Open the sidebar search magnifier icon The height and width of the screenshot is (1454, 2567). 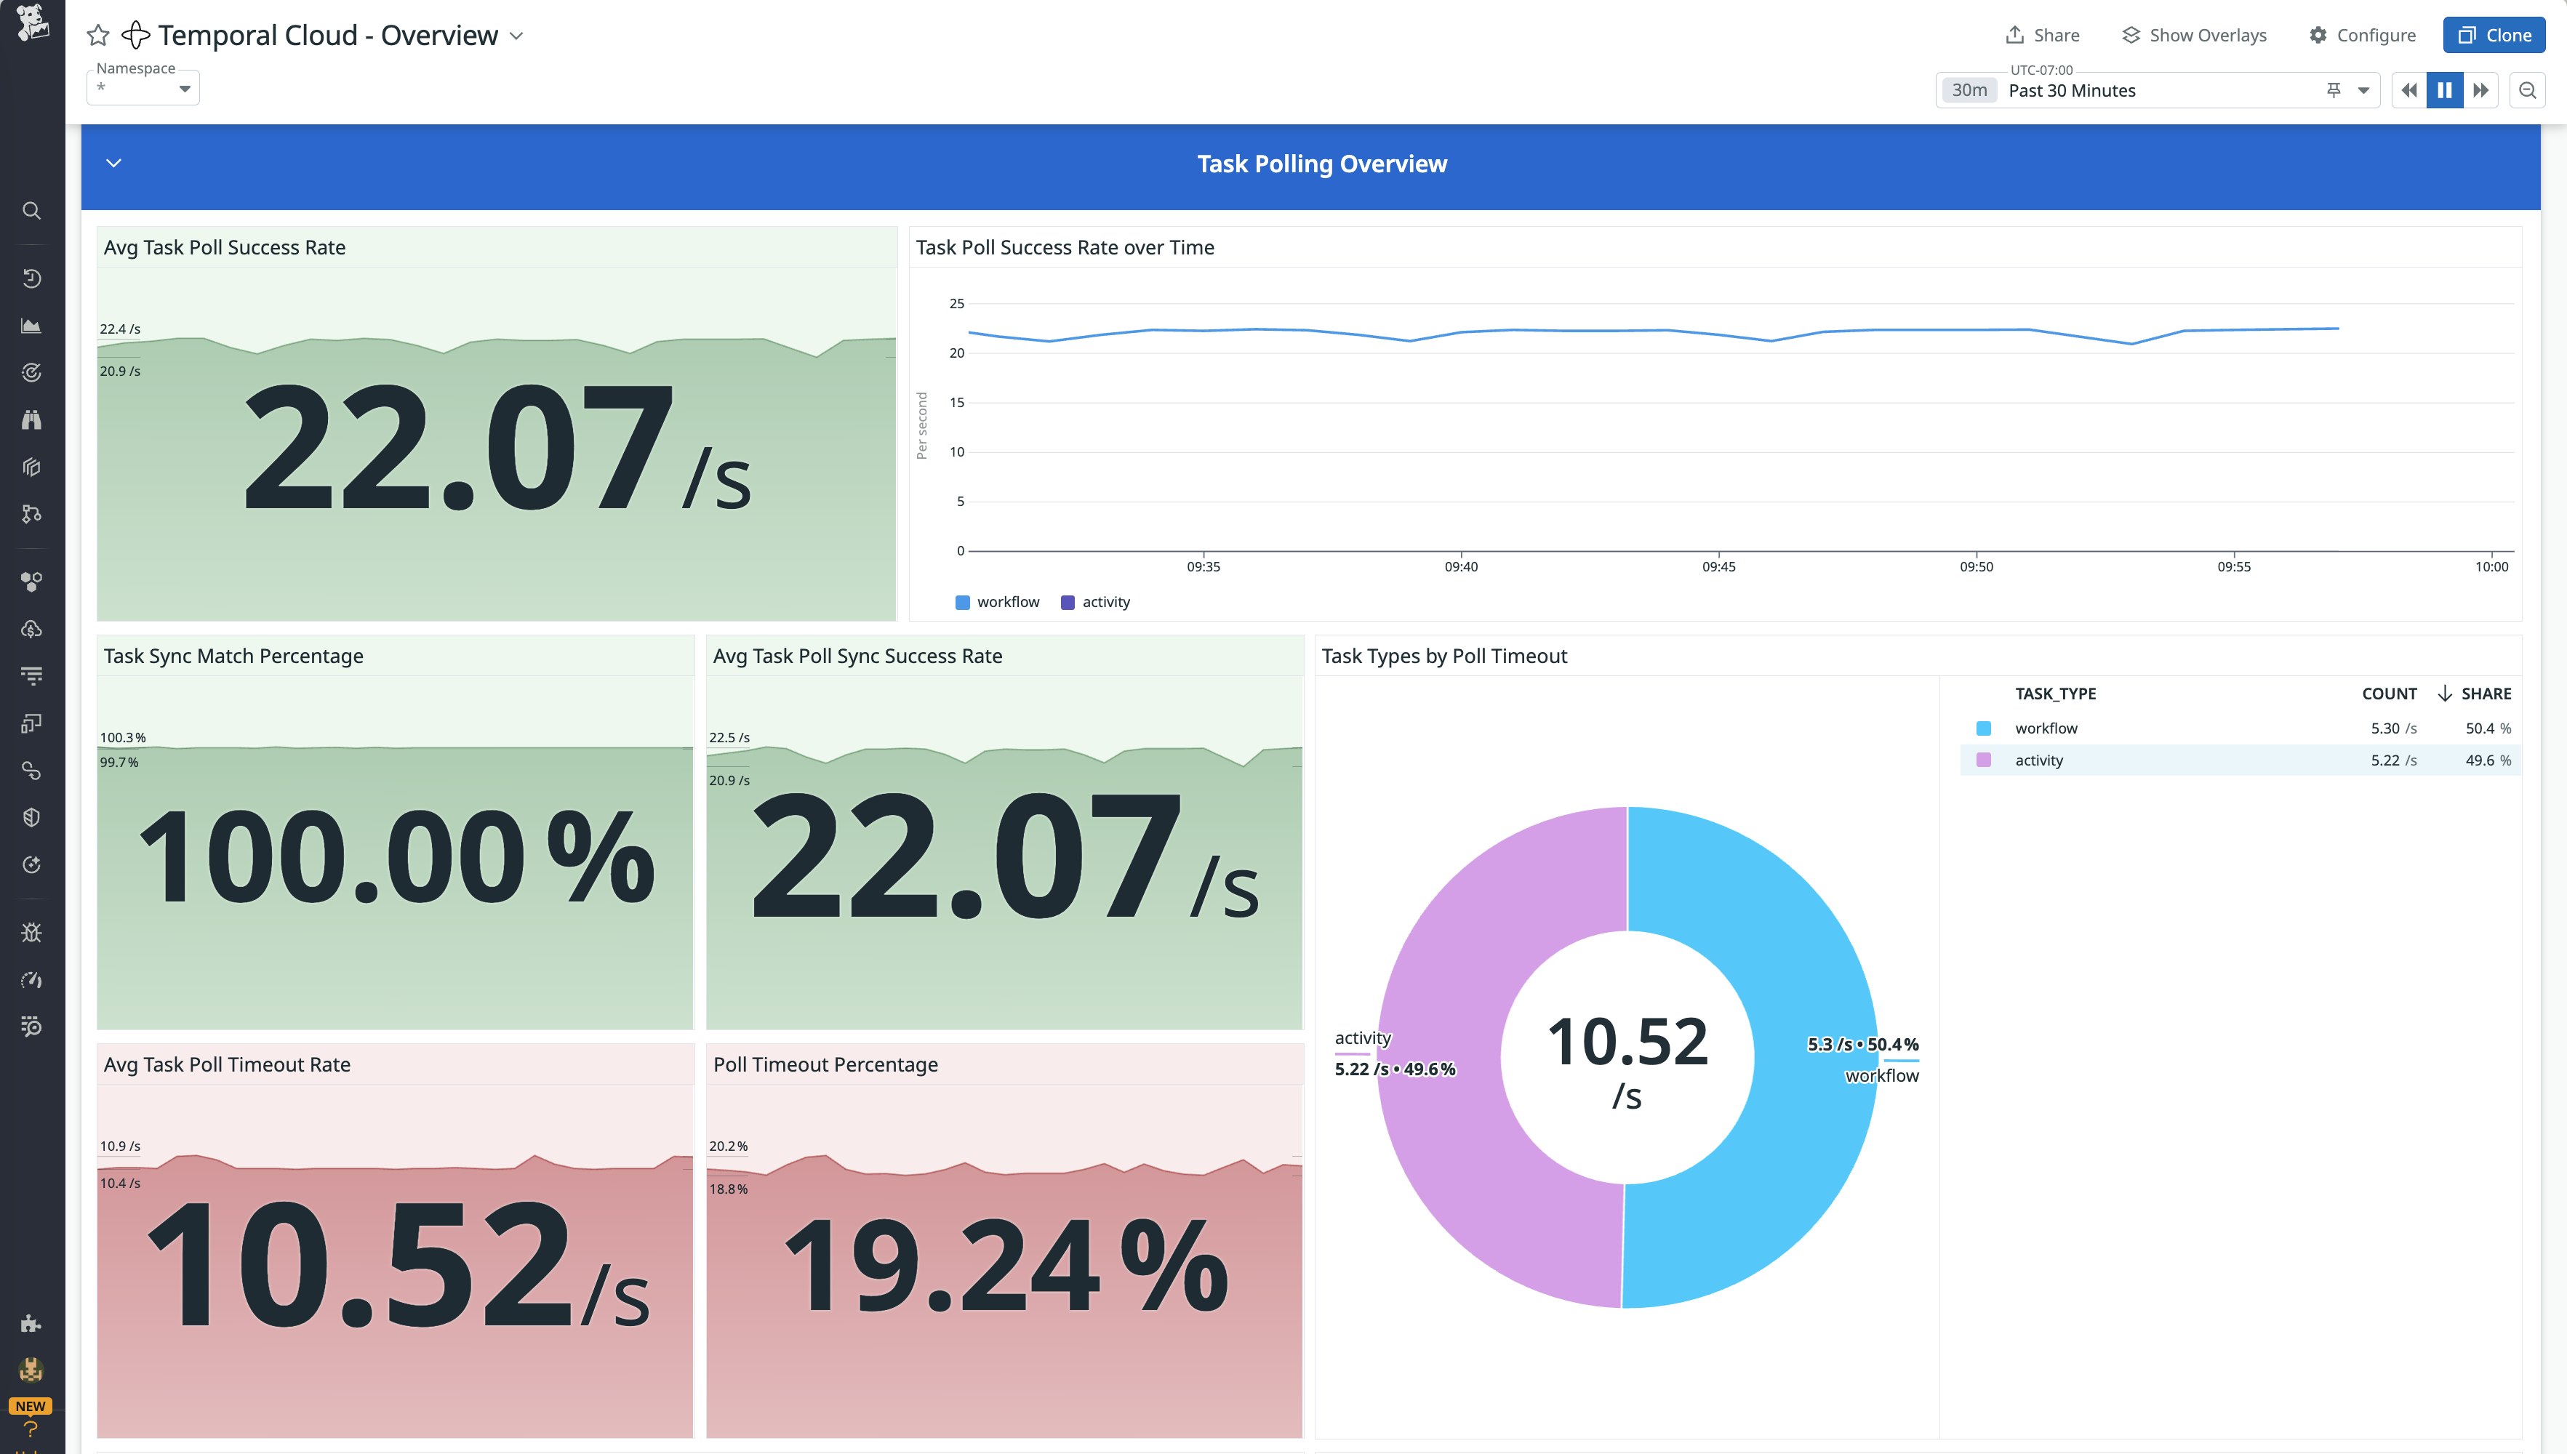32,211
